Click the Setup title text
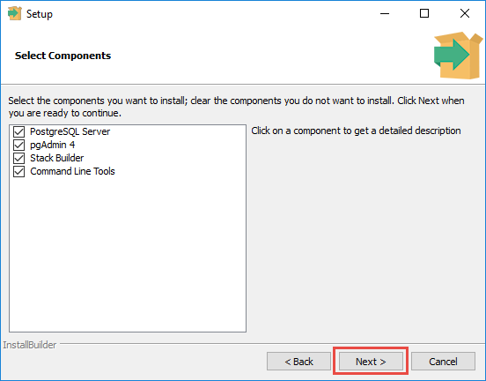The image size is (486, 381). (x=40, y=14)
